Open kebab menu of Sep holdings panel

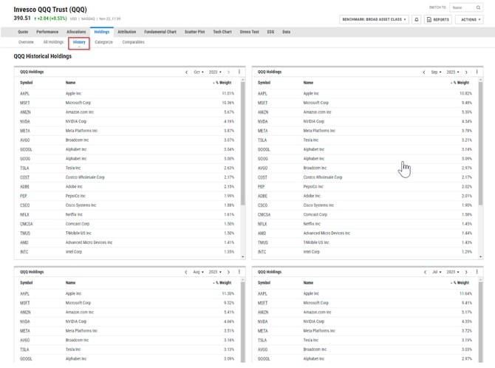coord(477,72)
